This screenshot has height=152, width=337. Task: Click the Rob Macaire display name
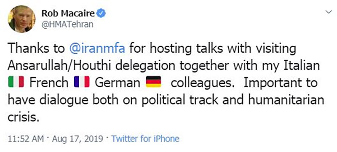(x=68, y=13)
